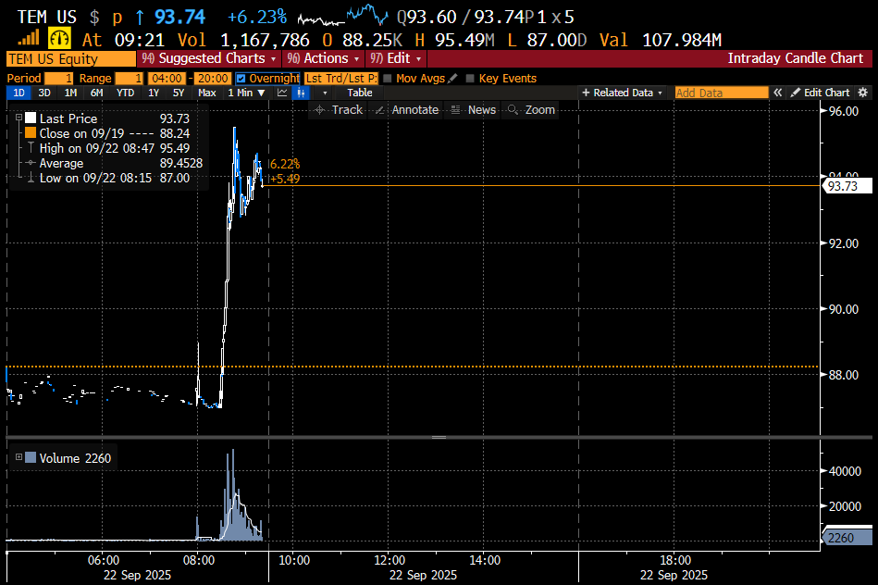Toggle the Overnight checkbox

pos(241,79)
